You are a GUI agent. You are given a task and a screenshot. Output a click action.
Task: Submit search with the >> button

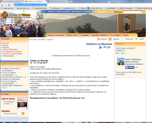tap(142, 12)
